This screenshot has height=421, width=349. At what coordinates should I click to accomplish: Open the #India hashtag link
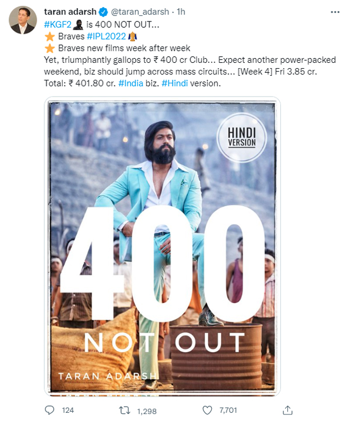click(x=131, y=83)
